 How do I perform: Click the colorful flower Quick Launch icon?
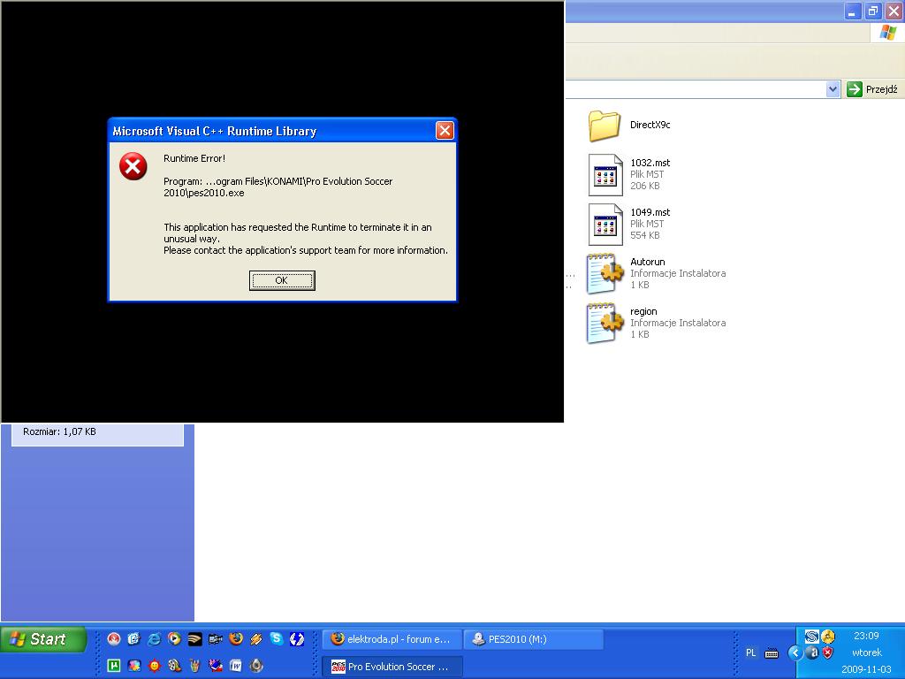134,666
